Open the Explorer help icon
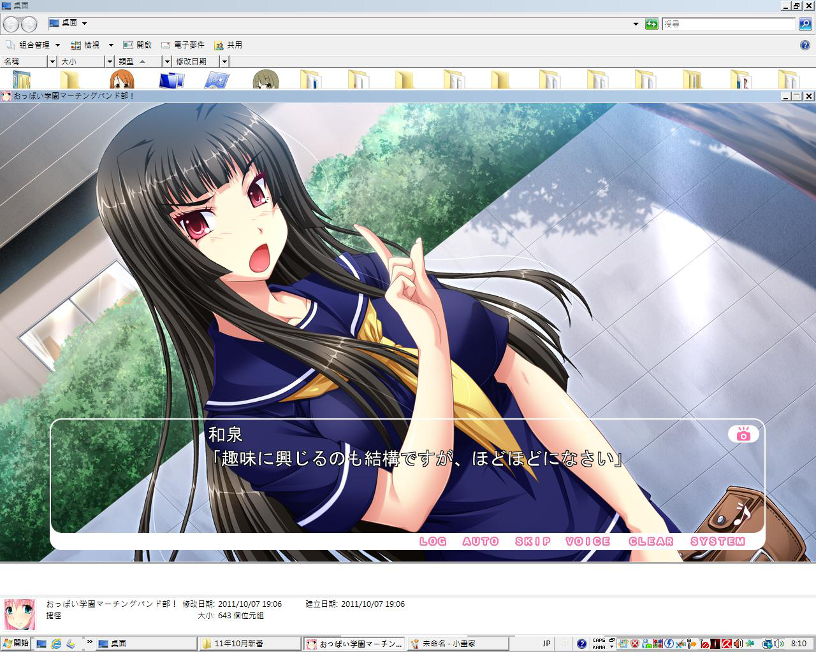Viewport: 816px width, 652px height. 805,45
